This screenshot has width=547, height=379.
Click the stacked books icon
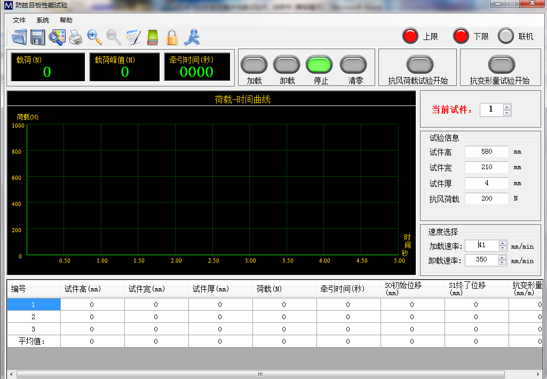click(153, 37)
